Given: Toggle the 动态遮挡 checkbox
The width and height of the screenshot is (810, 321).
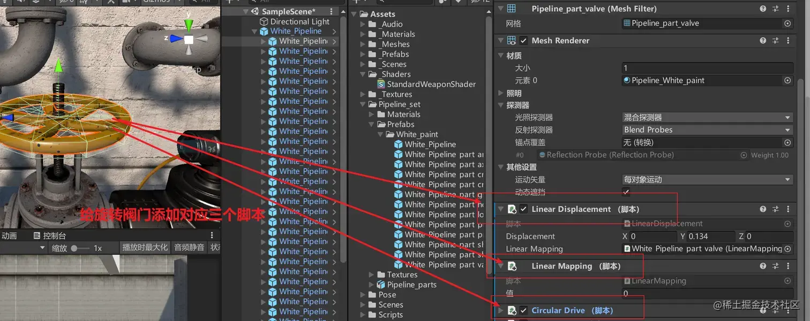Looking at the screenshot, I should click(x=626, y=192).
